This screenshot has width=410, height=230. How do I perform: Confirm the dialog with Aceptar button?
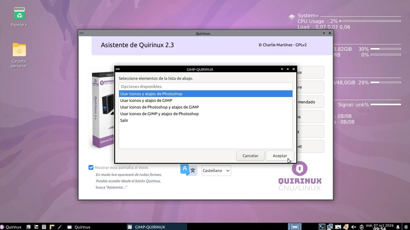[x=280, y=156]
